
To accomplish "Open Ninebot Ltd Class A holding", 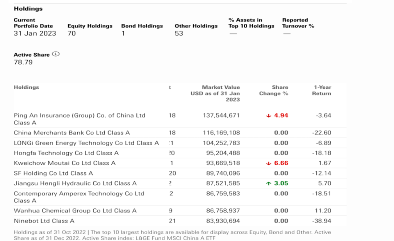I will point(44,221).
